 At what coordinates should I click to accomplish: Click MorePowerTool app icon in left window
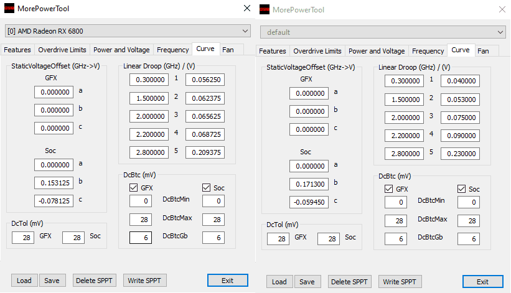point(9,8)
